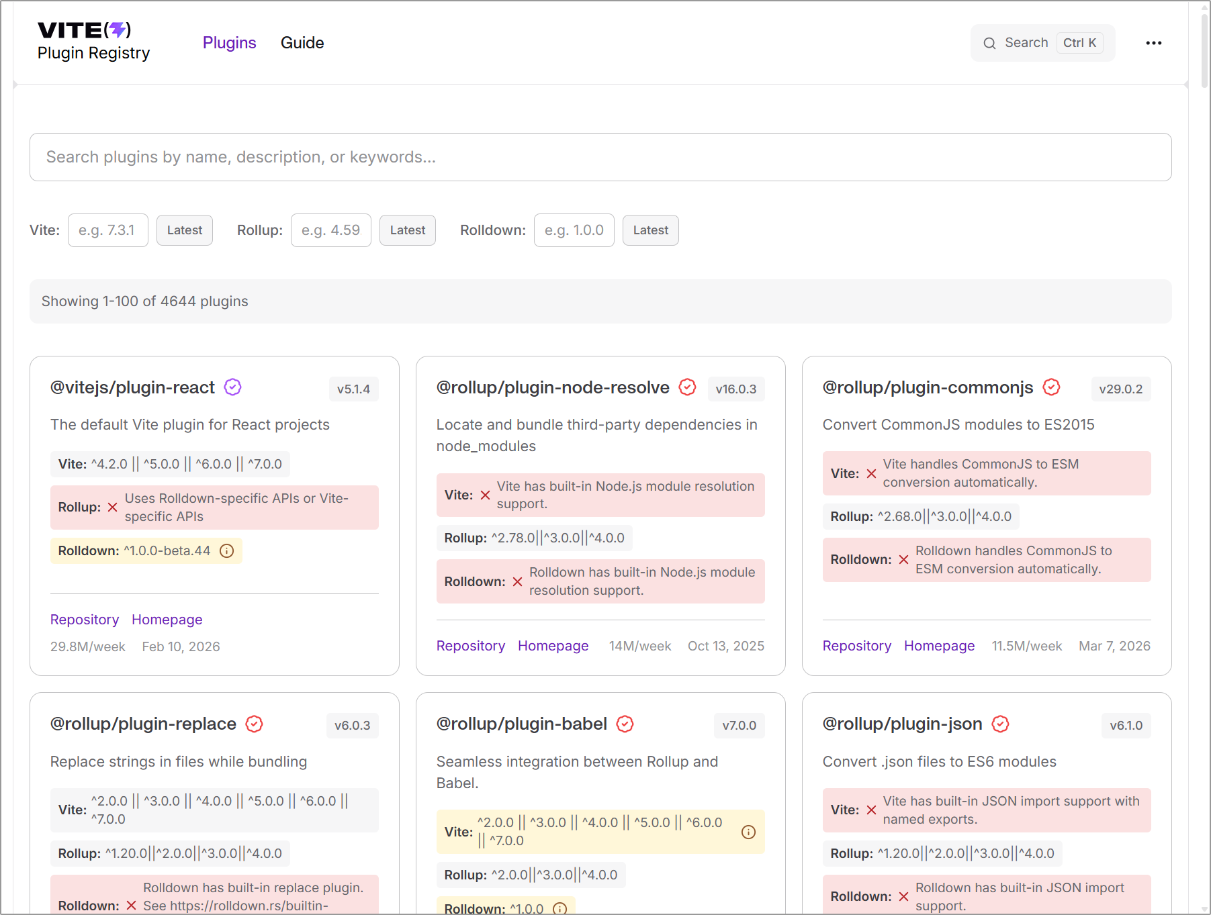The height and width of the screenshot is (915, 1211).
Task: Click plugin-react Vite ^4.2.0 compatibility row
Action: click(170, 465)
